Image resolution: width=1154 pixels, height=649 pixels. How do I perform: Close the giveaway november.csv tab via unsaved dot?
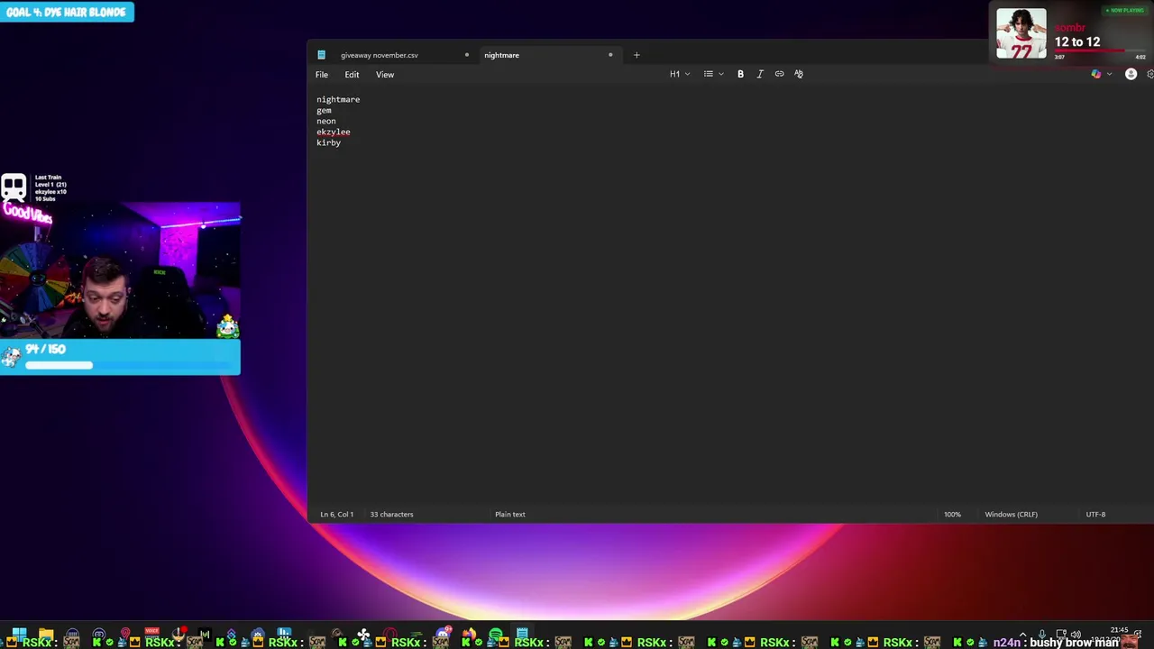[466, 55]
